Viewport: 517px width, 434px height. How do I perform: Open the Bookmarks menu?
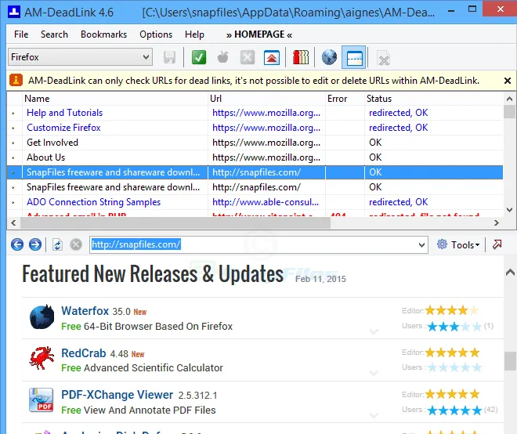[104, 34]
